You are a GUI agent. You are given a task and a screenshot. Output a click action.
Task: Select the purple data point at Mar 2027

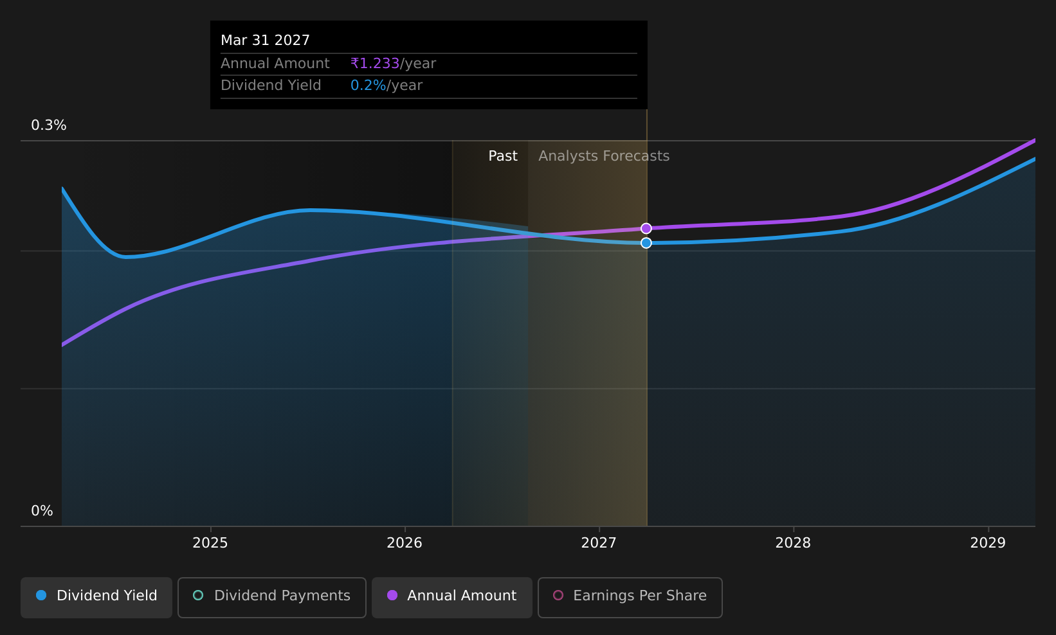pyautogui.click(x=646, y=229)
